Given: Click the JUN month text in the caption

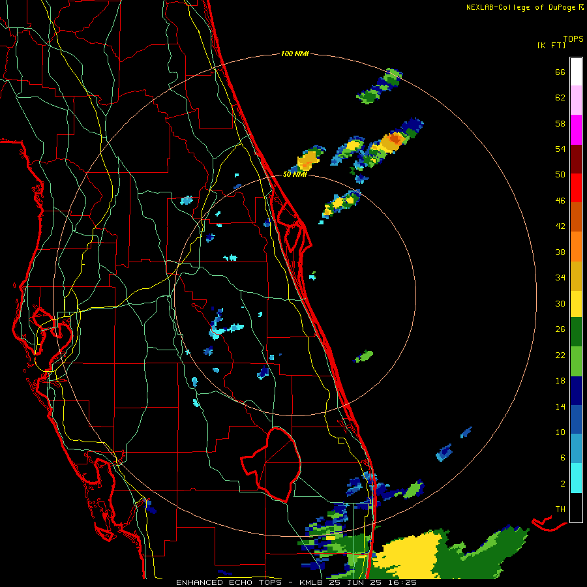Looking at the screenshot, I should tap(357, 582).
